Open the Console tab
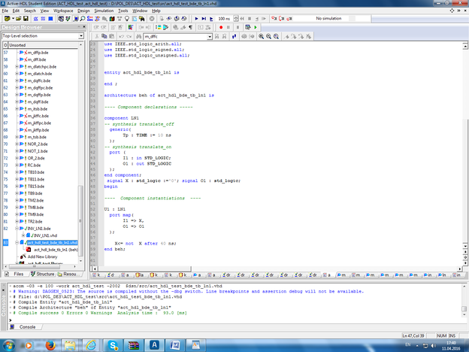 (27, 327)
